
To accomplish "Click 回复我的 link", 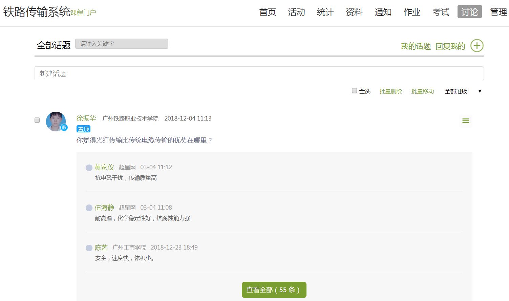I will tap(450, 46).
